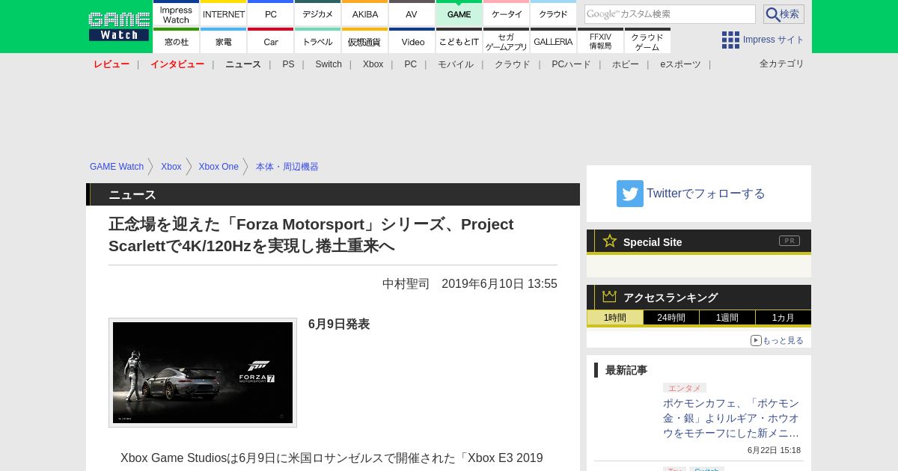
Task: Go to モバイル category
Action: click(456, 64)
